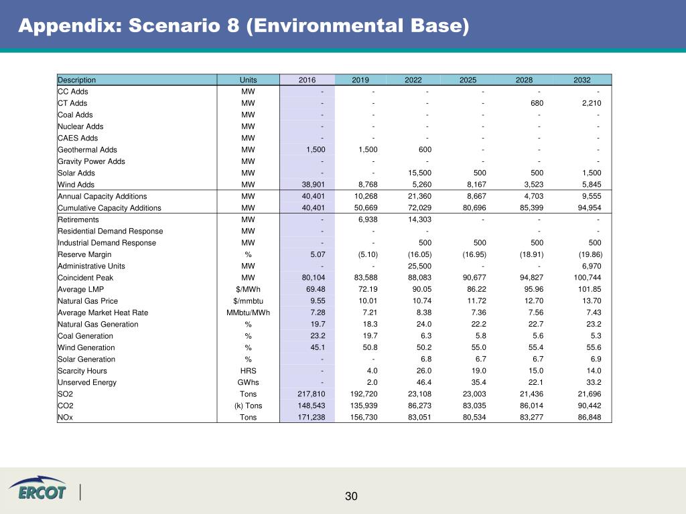
Task: Click the GWhs units cell
Action: pos(248,382)
